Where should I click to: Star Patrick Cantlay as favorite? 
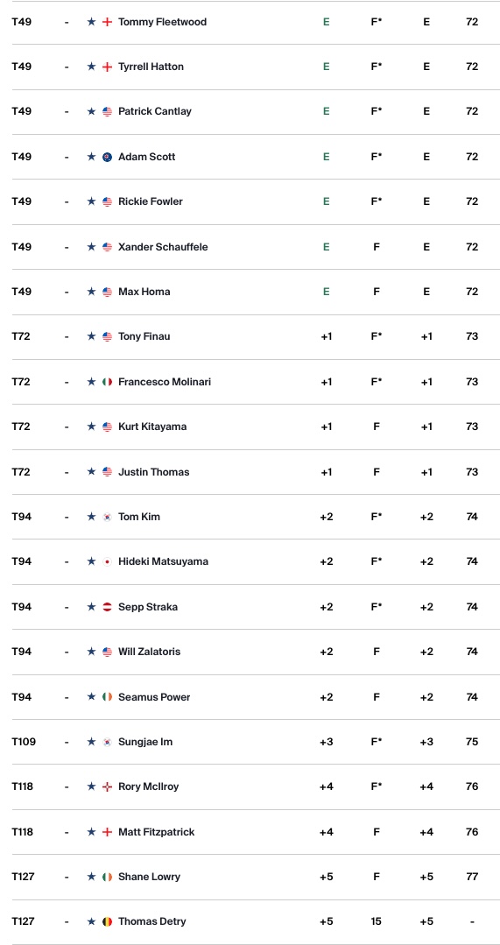(91, 111)
